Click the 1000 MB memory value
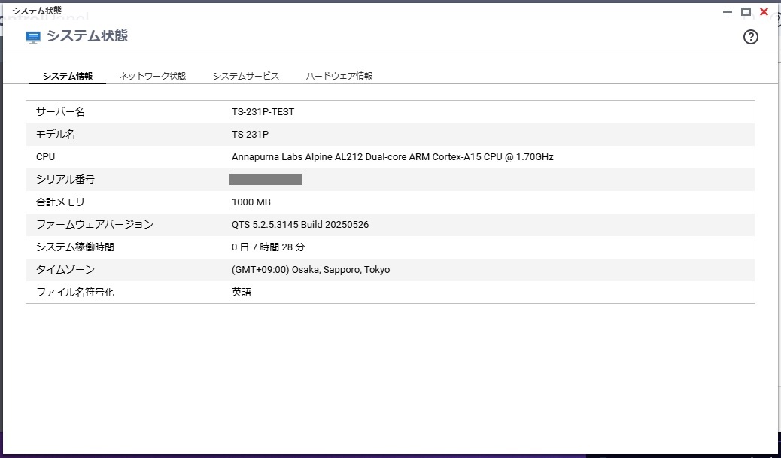This screenshot has height=458, width=781. (251, 202)
